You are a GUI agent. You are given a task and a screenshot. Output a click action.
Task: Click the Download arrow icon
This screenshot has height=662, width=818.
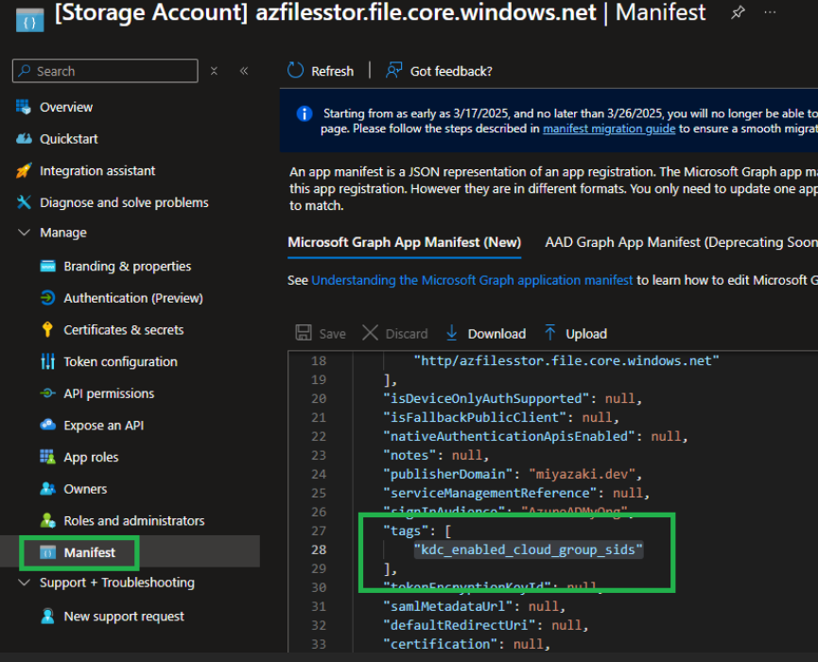[x=452, y=334]
